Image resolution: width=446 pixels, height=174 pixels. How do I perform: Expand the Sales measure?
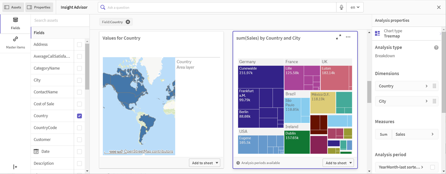click(433, 134)
